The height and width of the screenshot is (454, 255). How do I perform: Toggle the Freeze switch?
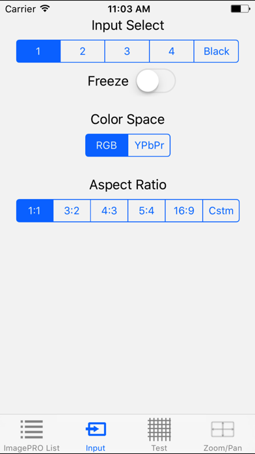[x=155, y=81]
